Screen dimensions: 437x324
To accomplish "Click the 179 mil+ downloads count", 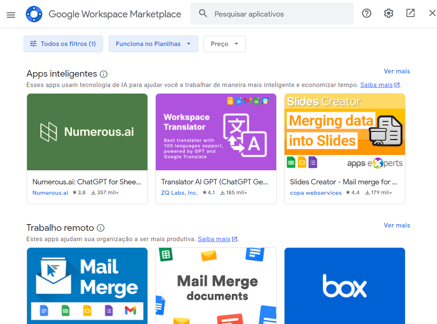I will pos(379,193).
